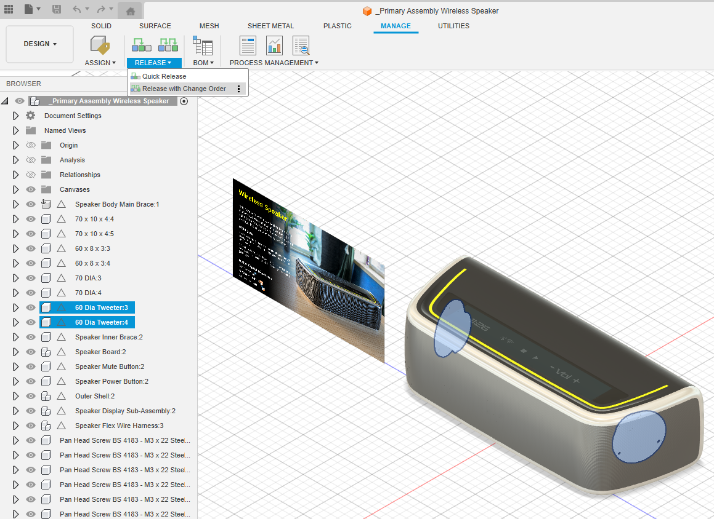Image resolution: width=714 pixels, height=519 pixels.
Task: Choose Quick Release from the menu
Action: pyautogui.click(x=188, y=76)
